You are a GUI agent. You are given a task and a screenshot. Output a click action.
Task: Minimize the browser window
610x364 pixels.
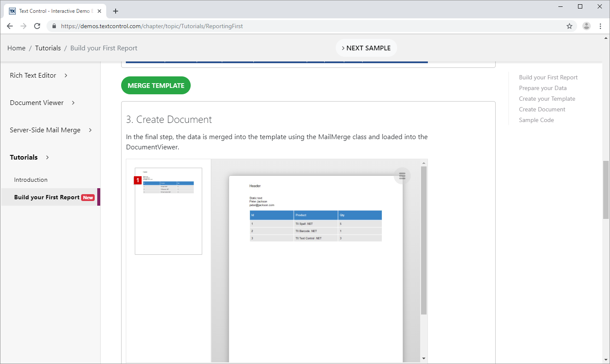pyautogui.click(x=561, y=6)
